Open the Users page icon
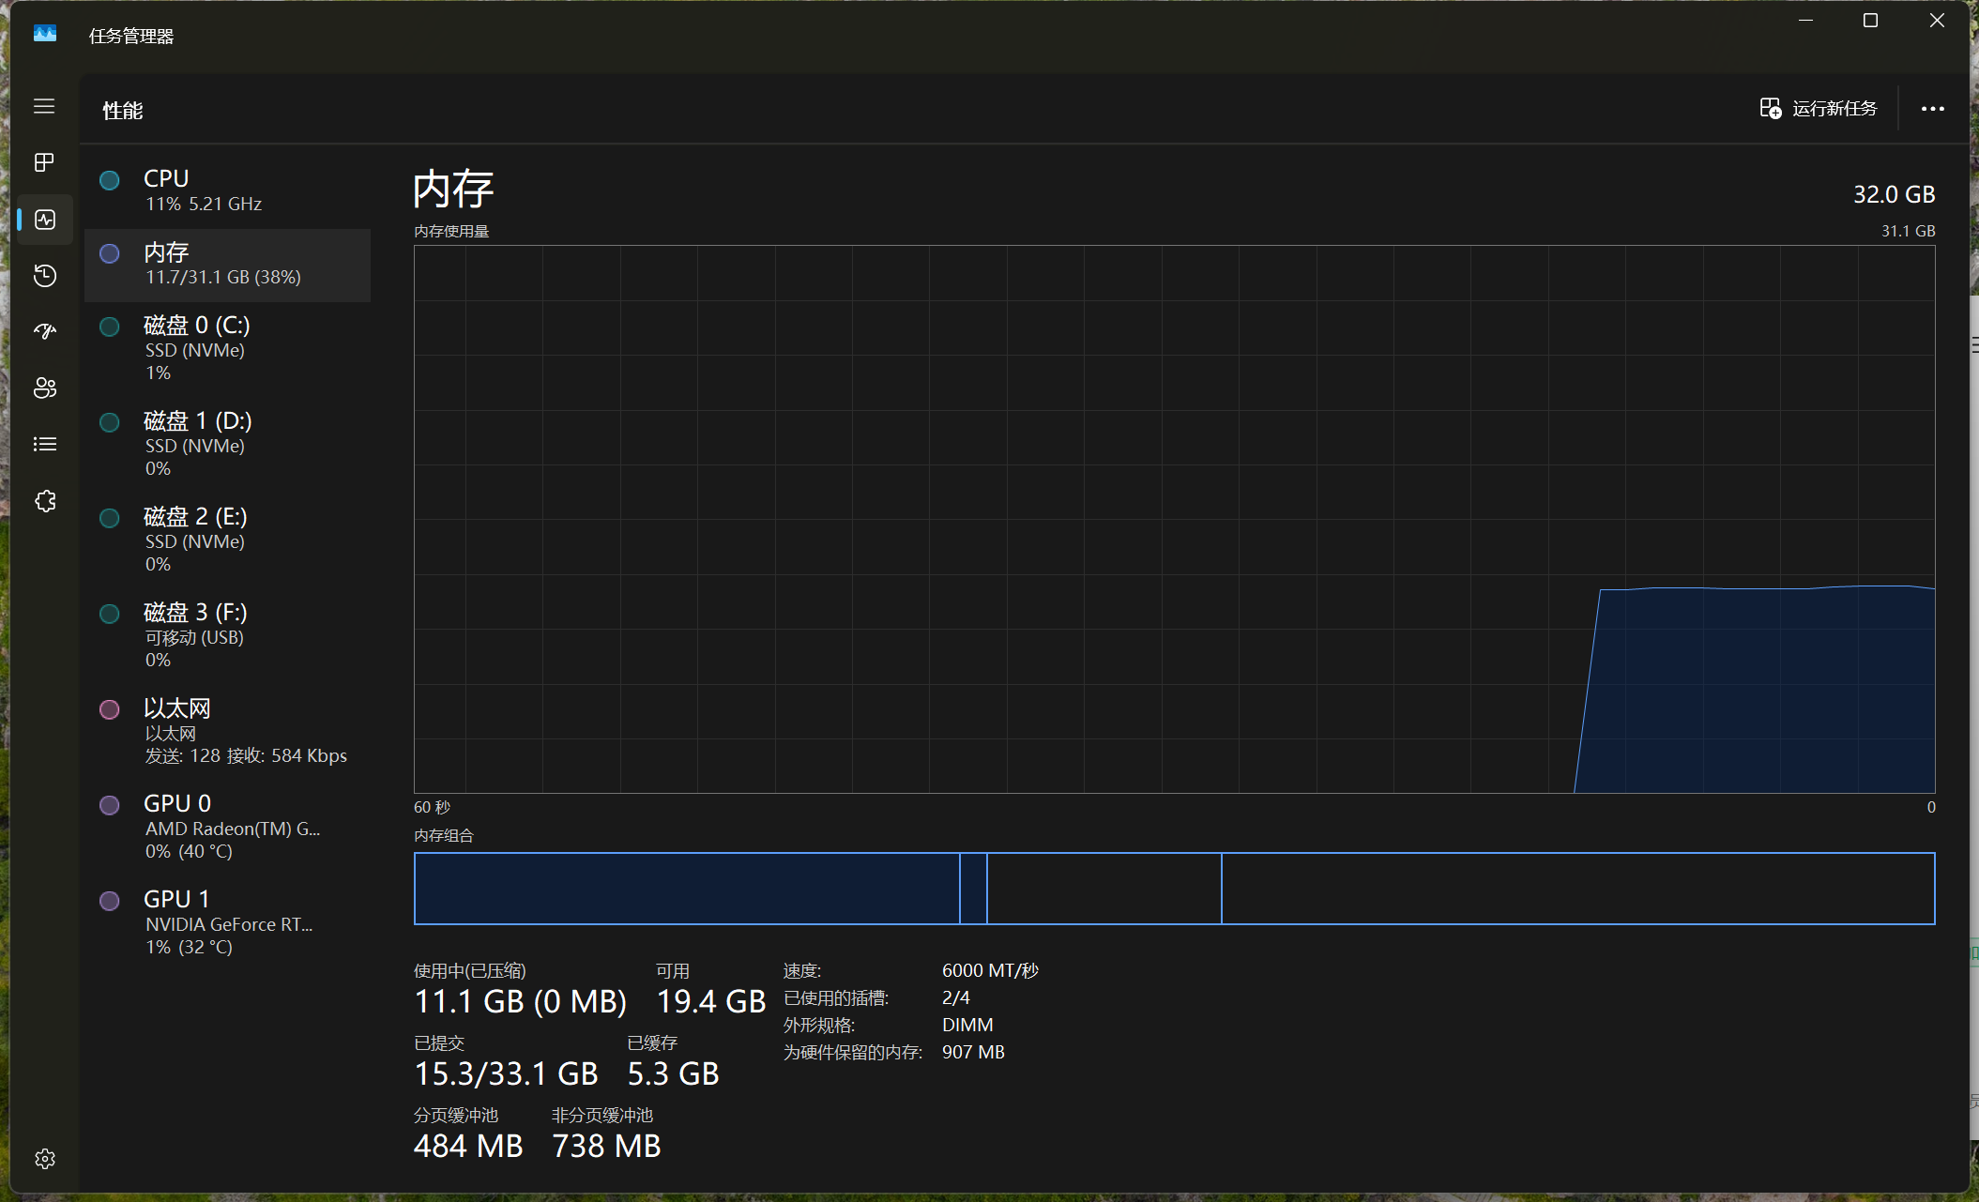Image resolution: width=1979 pixels, height=1202 pixels. (x=44, y=388)
